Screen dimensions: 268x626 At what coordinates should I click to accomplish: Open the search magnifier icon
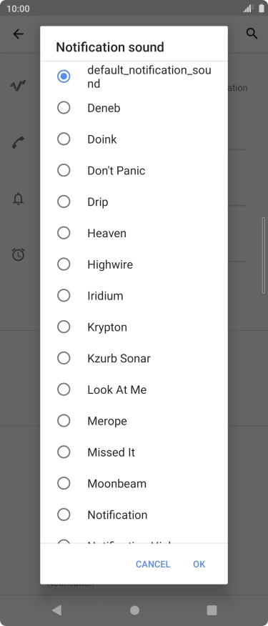tap(252, 34)
